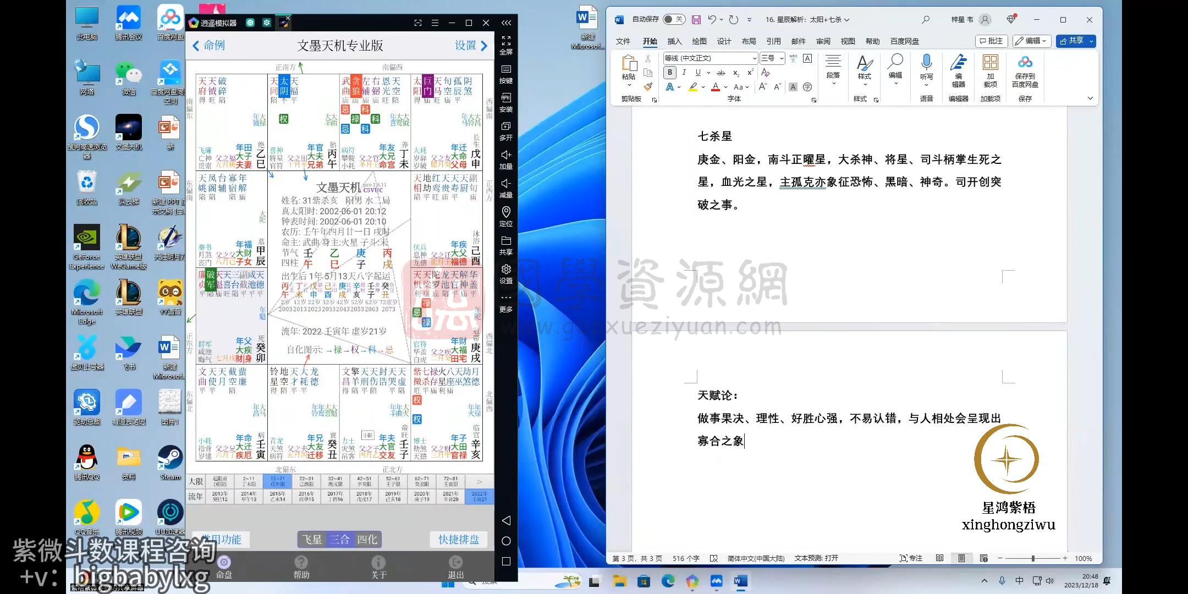Click the APK install icon in emulator sidebar
1188x594 pixels.
coord(505,103)
